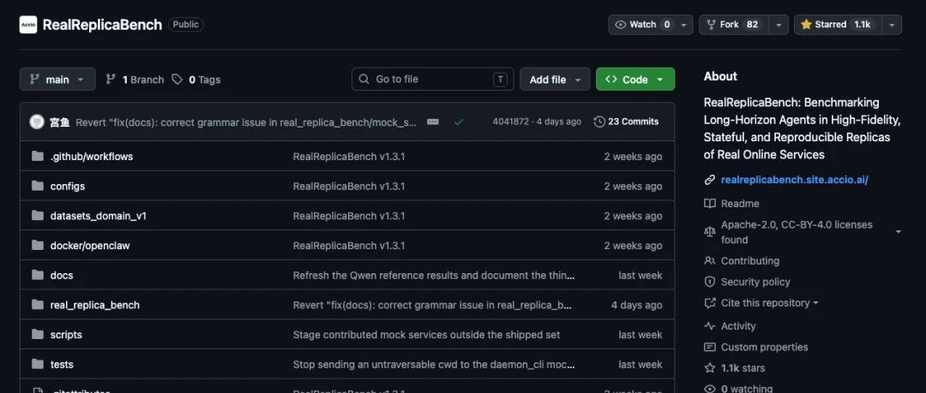926x393 pixels.
Task: Click the folder icon beside docs
Action: 38,274
